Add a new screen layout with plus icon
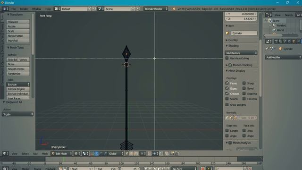 tap(89, 9)
